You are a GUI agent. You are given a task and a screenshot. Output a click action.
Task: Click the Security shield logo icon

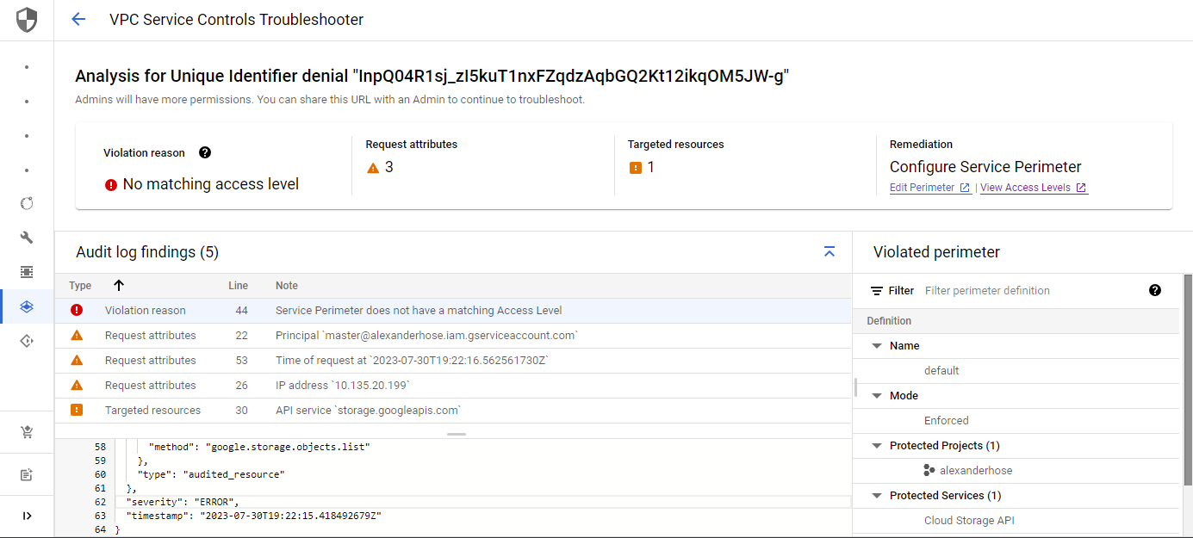pyautogui.click(x=27, y=20)
